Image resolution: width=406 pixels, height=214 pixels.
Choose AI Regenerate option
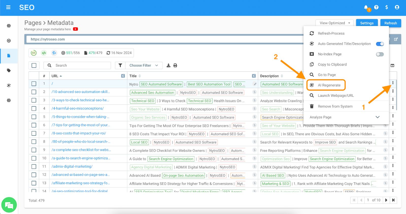326,85
